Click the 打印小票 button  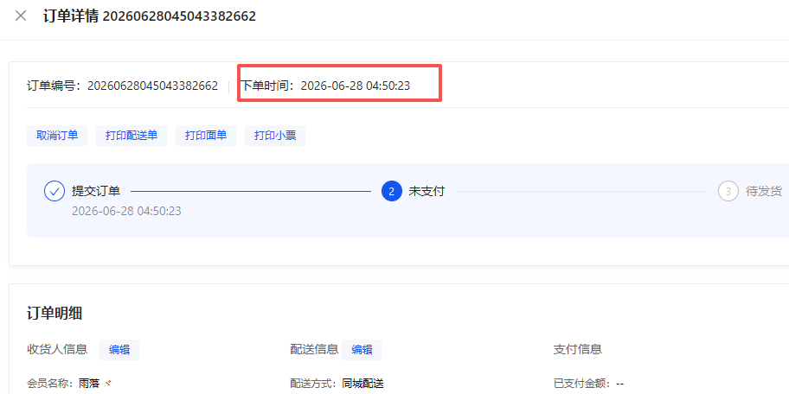pos(275,135)
